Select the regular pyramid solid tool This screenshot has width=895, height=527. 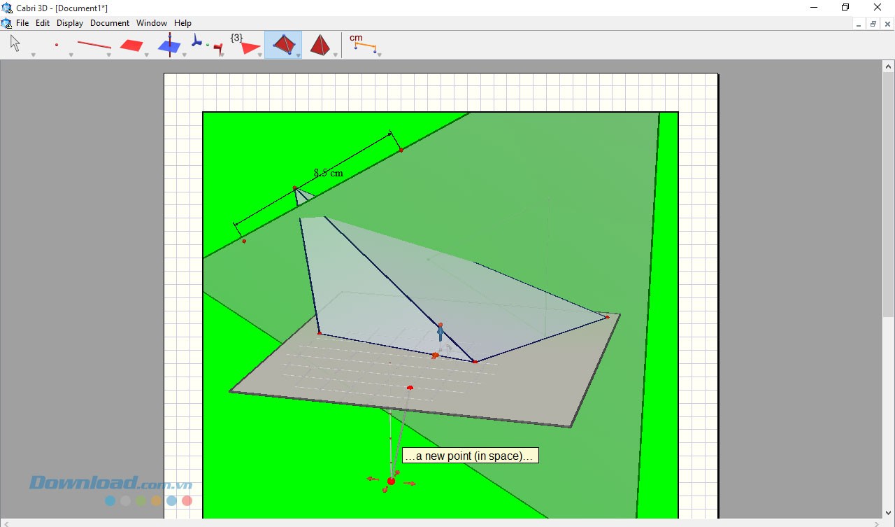tap(320, 45)
